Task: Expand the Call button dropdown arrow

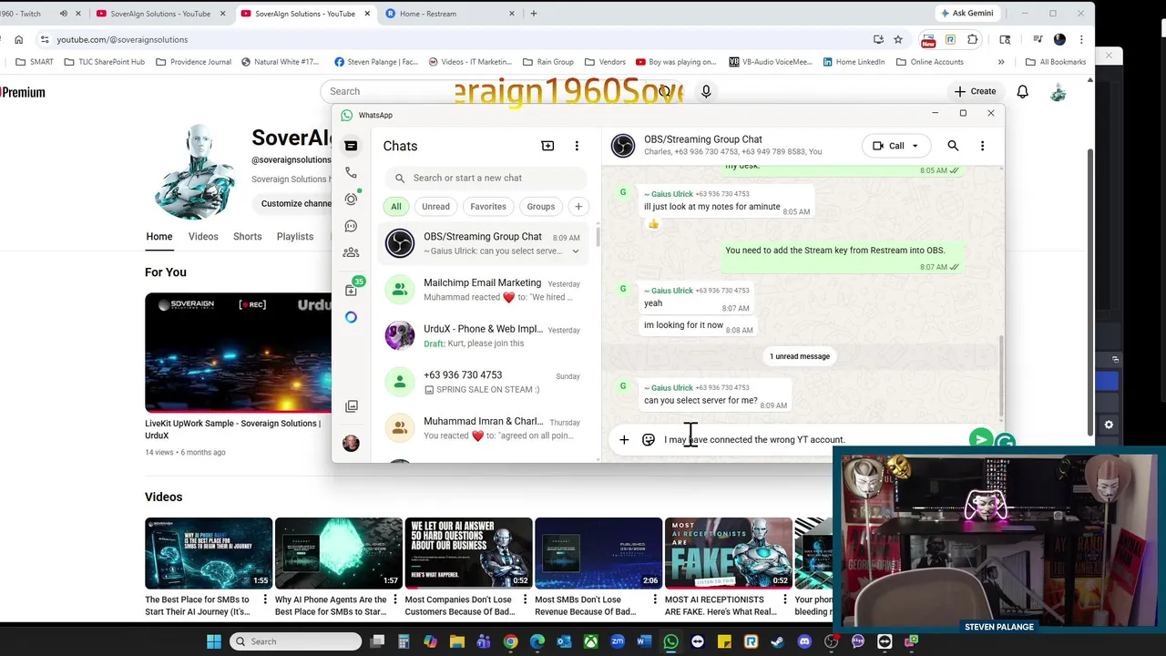Action: click(x=915, y=146)
